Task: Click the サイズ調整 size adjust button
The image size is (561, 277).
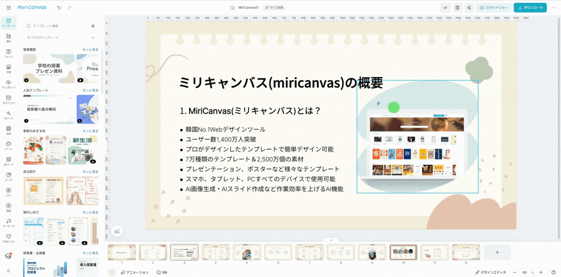Action: pos(274,8)
